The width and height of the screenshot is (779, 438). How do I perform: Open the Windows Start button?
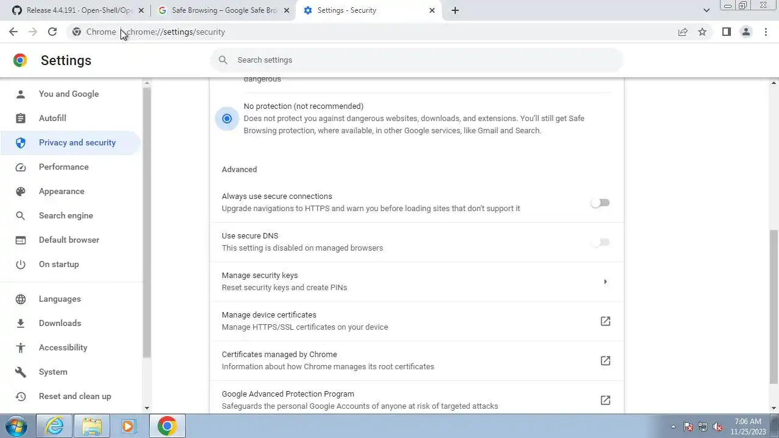click(x=16, y=426)
